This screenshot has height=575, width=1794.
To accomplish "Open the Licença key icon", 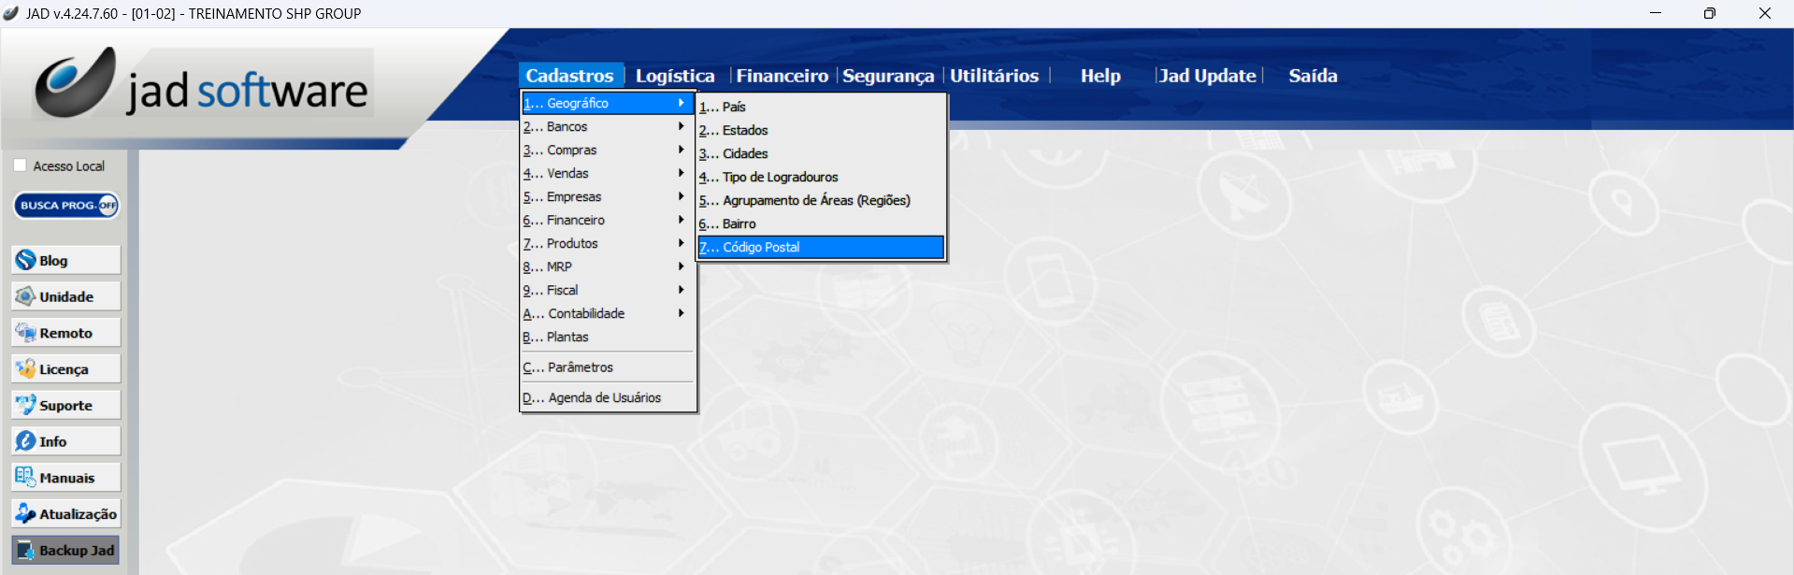I will coord(26,369).
